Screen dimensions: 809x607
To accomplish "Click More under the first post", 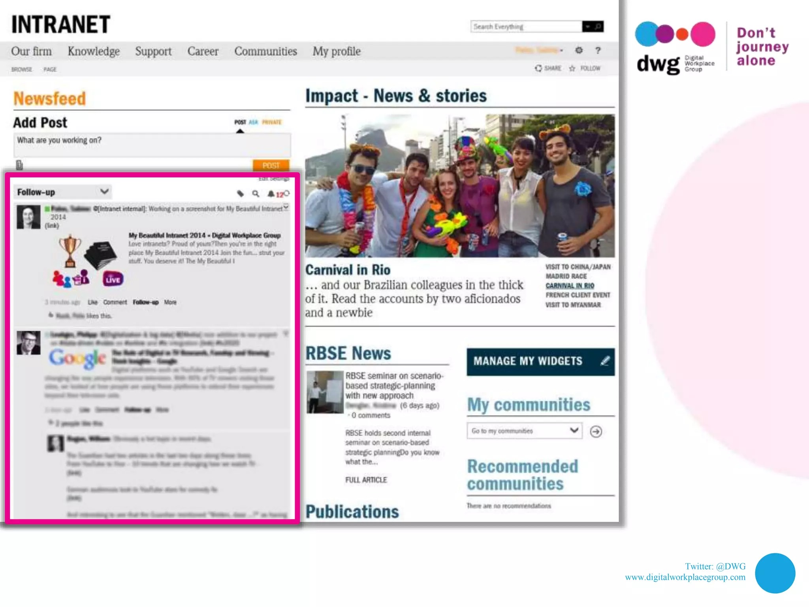I will pos(170,302).
